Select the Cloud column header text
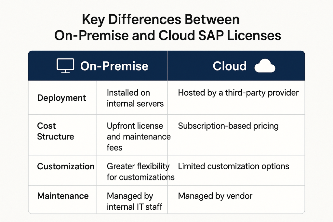The height and width of the screenshot is (222, 333). (230, 66)
